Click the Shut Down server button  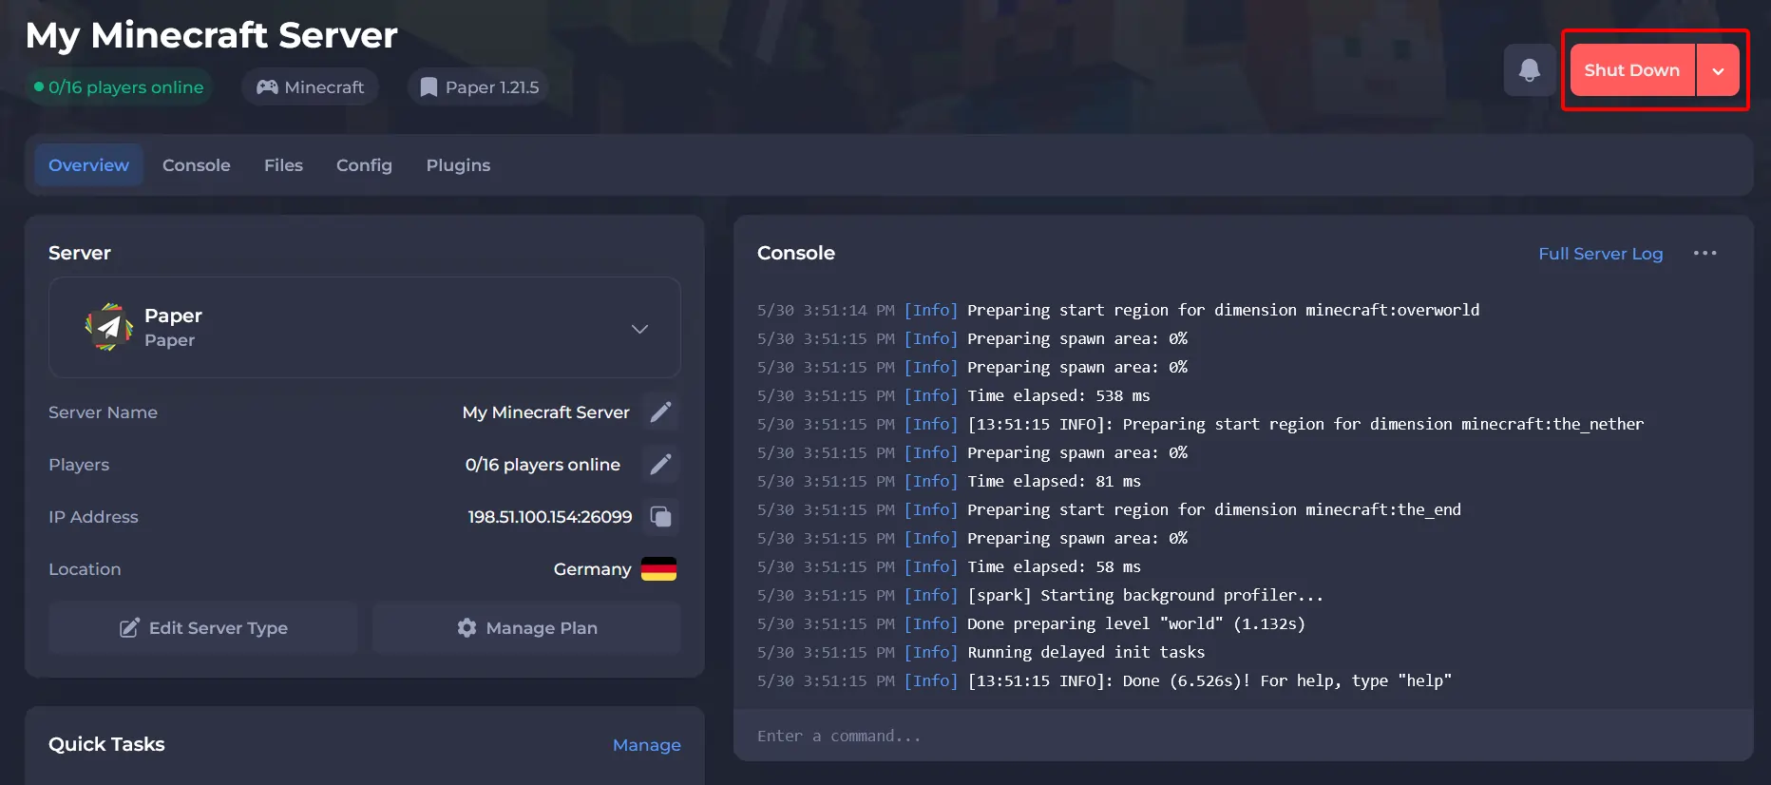point(1631,69)
